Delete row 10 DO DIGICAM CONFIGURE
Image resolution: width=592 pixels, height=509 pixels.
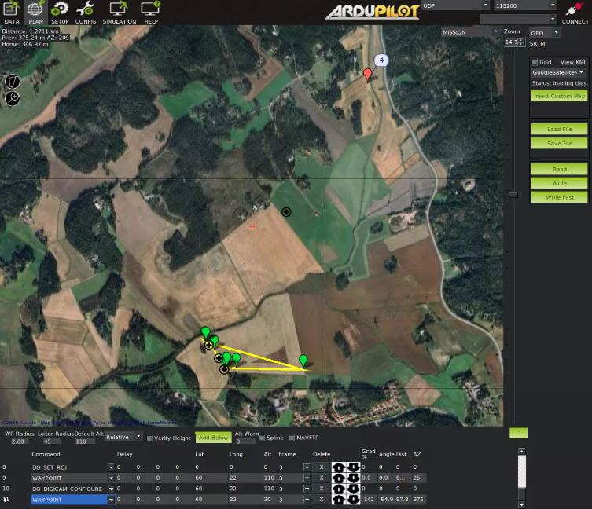[322, 489]
